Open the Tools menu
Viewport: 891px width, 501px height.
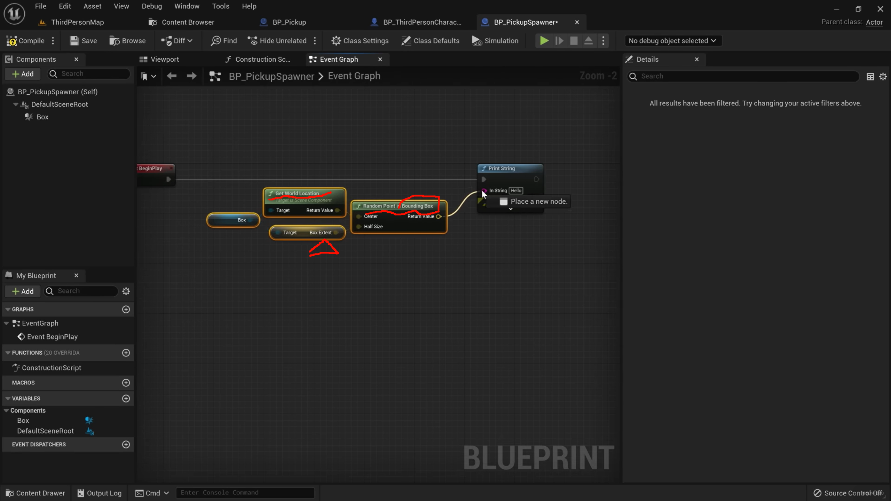220,6
